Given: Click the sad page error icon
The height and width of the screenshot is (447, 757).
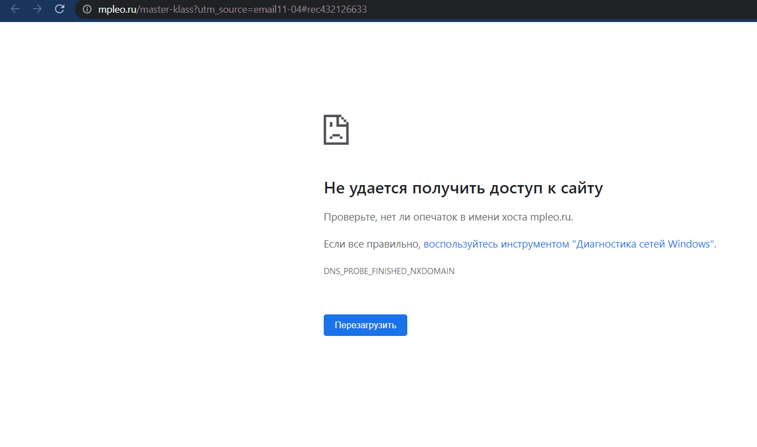Looking at the screenshot, I should click(336, 130).
